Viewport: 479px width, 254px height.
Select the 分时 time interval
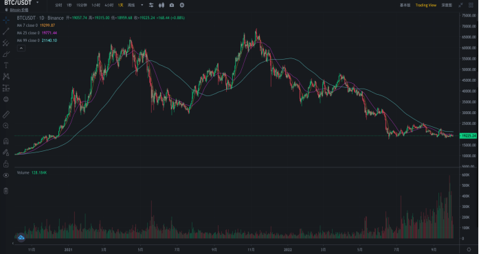[58, 5]
